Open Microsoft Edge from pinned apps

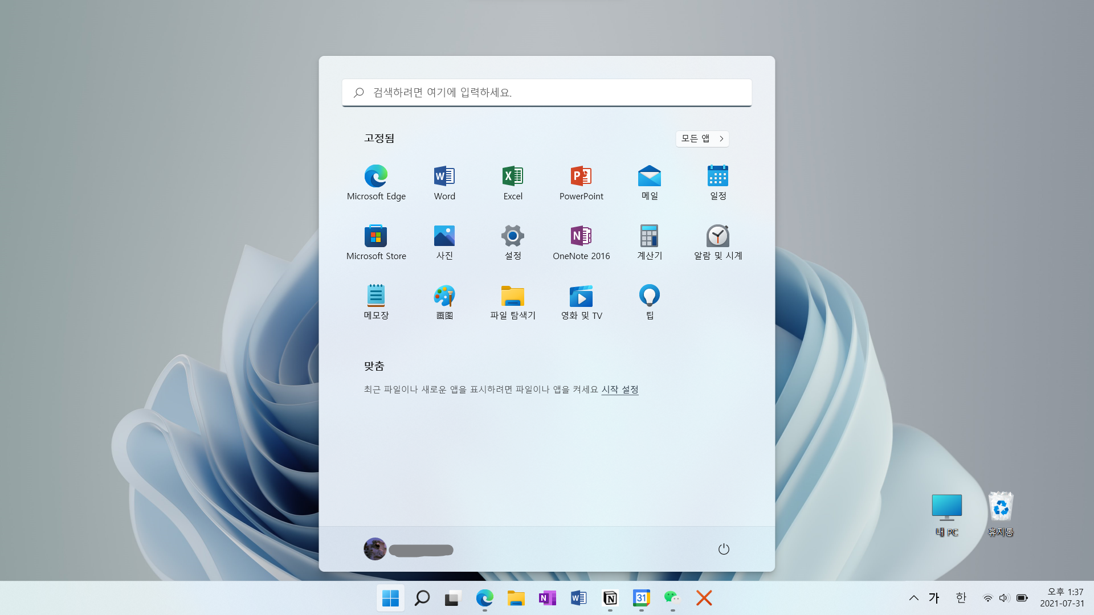click(x=376, y=182)
